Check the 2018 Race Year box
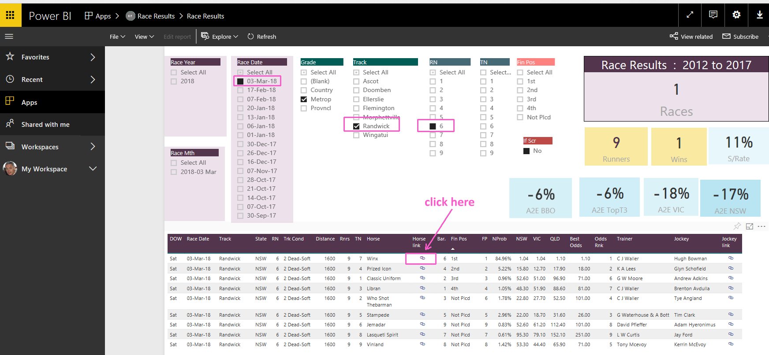The width and height of the screenshot is (769, 355). 174,81
